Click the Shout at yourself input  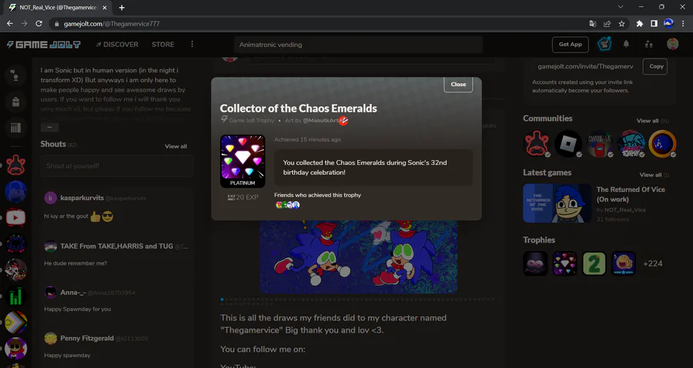[117, 166]
